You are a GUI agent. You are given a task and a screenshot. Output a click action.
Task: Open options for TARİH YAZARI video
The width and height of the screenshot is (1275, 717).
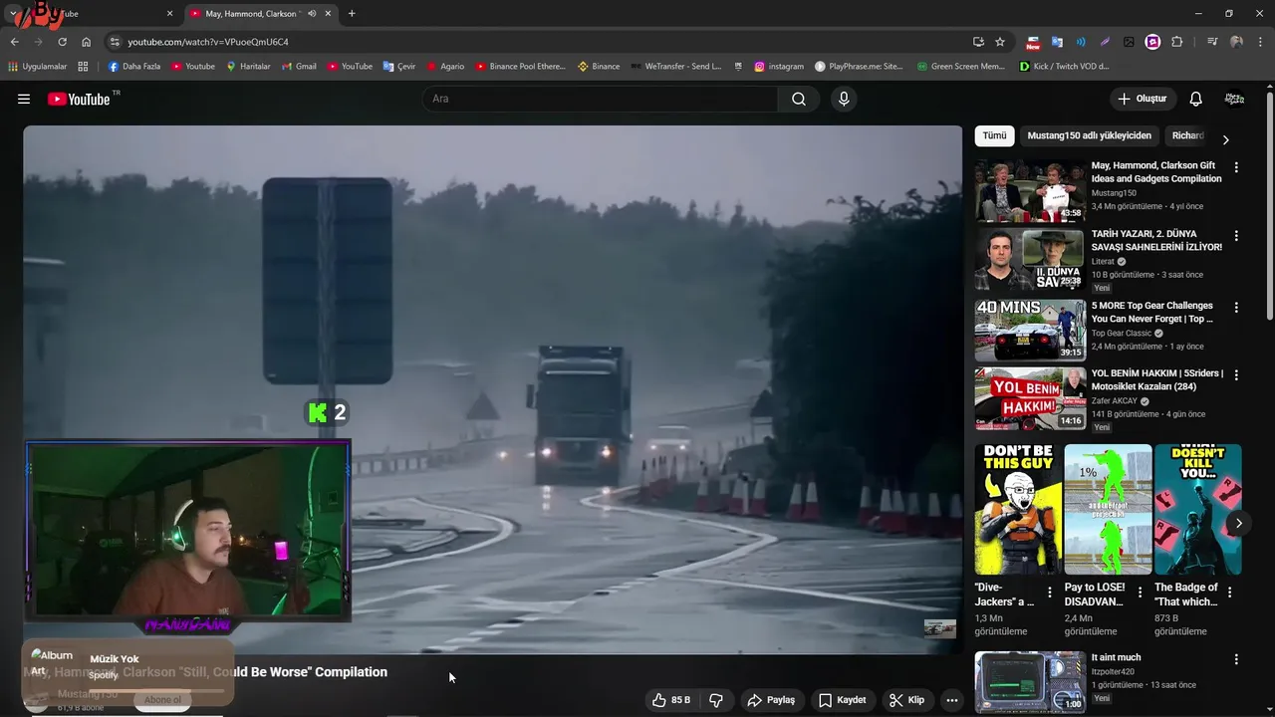1236,236
